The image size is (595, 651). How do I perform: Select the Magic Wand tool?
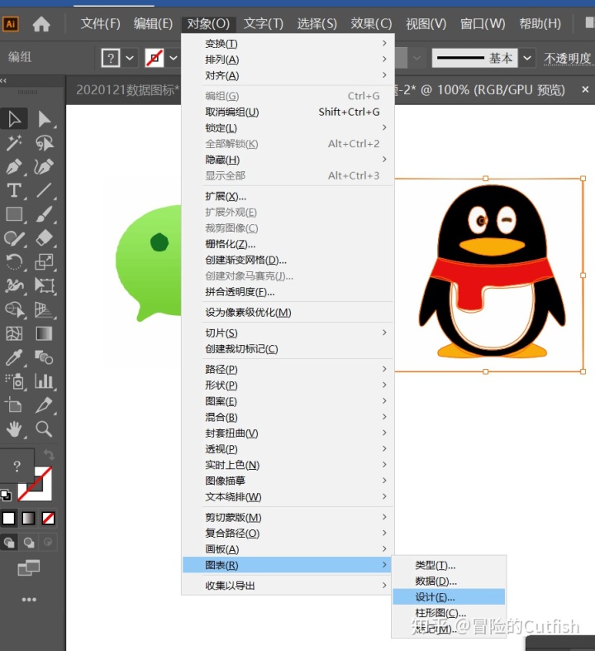[14, 143]
